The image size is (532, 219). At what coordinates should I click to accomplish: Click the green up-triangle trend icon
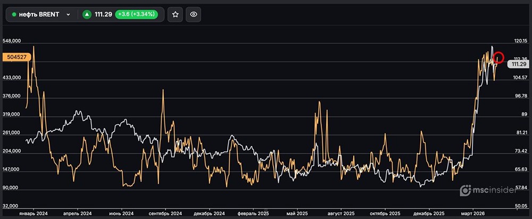(87, 14)
